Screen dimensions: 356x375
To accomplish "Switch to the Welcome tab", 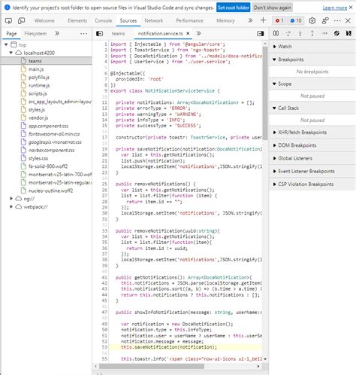I will [44, 20].
